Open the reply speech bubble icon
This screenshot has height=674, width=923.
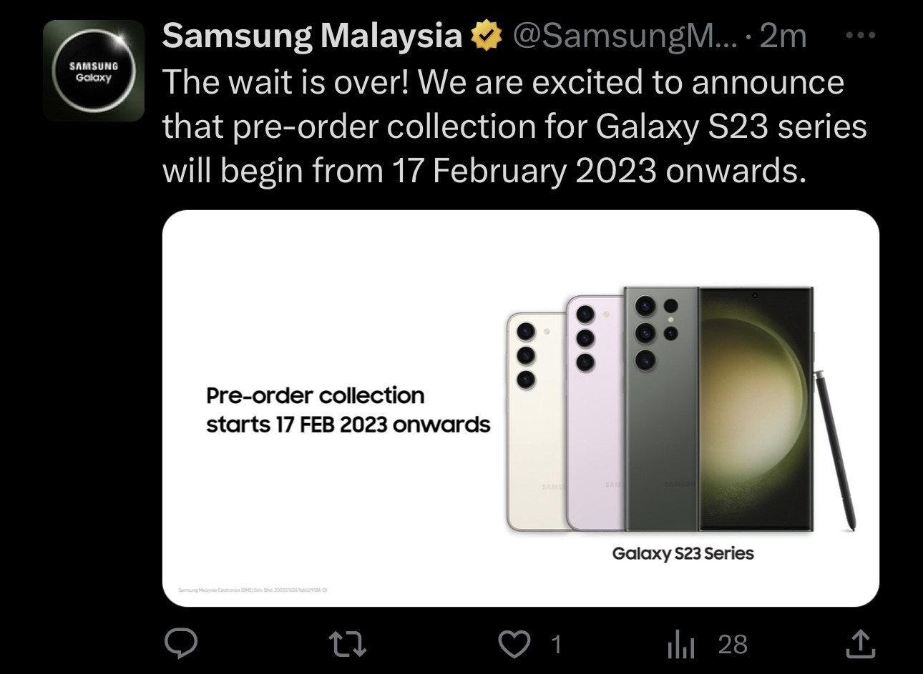point(181,643)
